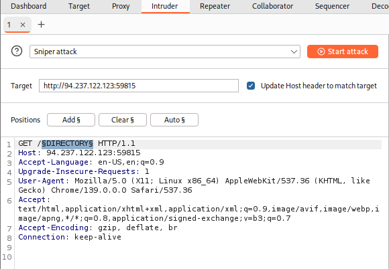Open the Collaborator tab
The image size is (389, 269).
click(272, 6)
